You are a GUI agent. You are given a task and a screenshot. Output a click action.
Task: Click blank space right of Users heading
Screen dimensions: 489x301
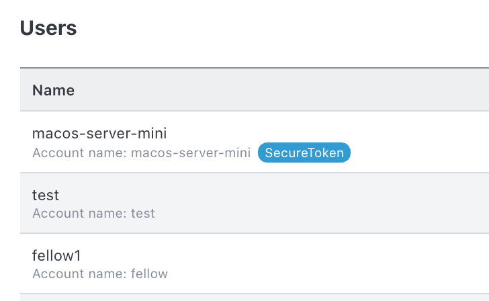coord(281,28)
